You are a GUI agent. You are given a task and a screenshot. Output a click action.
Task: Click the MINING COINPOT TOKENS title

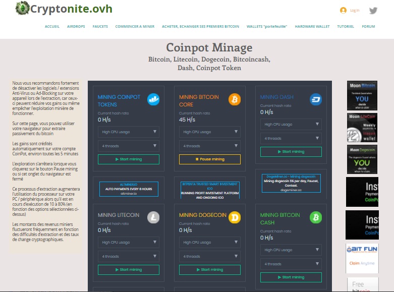(119, 101)
